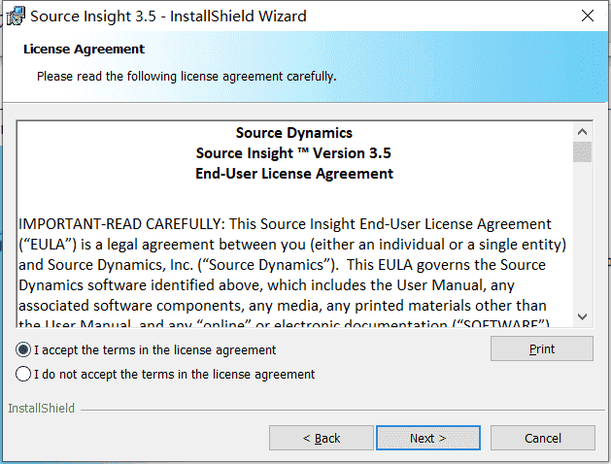Image resolution: width=611 pixels, height=464 pixels.
Task: Cancel the installation
Action: 543,438
